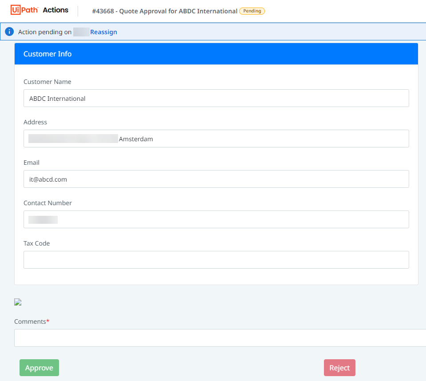Select the Email field with it@abcd.com
Image resolution: width=426 pixels, height=381 pixels.
point(216,179)
